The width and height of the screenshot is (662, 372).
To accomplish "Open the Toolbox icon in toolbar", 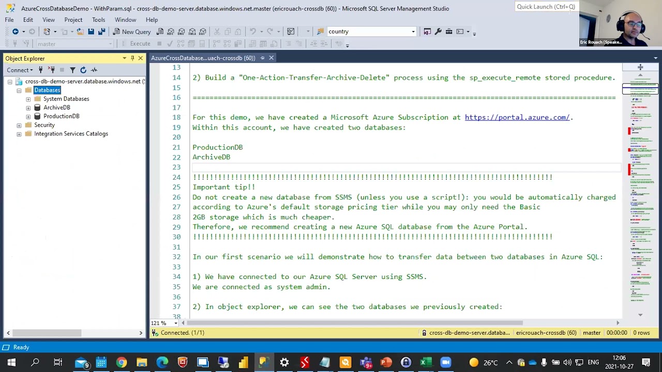I will 449,32.
